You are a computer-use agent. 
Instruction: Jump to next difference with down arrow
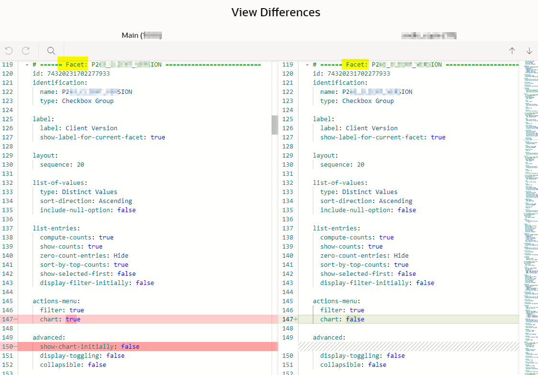(529, 51)
